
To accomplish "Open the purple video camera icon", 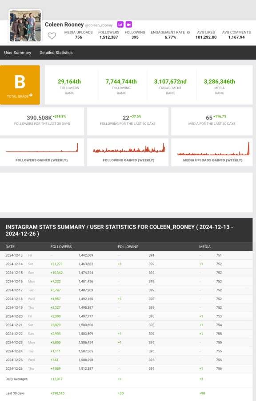I will point(129,25).
